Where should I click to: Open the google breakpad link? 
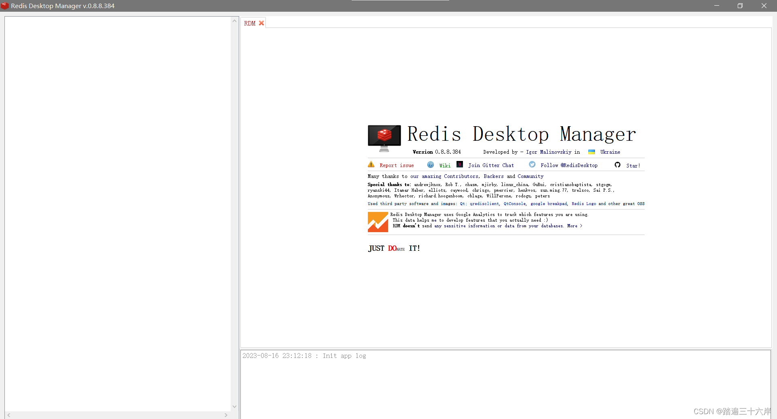point(549,204)
